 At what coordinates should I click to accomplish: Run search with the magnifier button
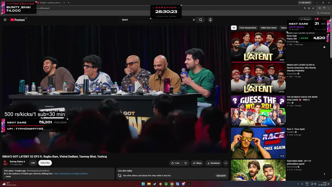200,20
